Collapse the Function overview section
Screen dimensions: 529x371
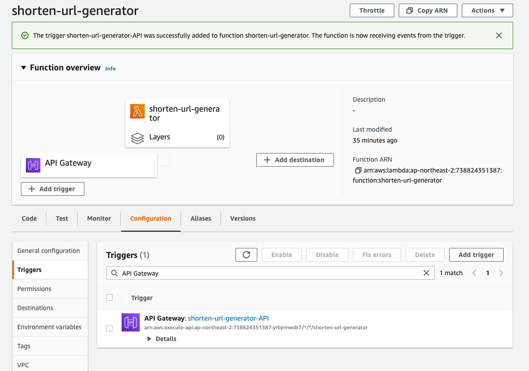pyautogui.click(x=24, y=68)
